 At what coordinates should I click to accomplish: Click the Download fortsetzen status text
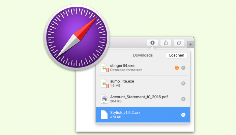click(126, 70)
